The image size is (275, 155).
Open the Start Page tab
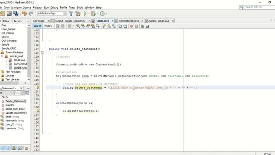(39, 21)
